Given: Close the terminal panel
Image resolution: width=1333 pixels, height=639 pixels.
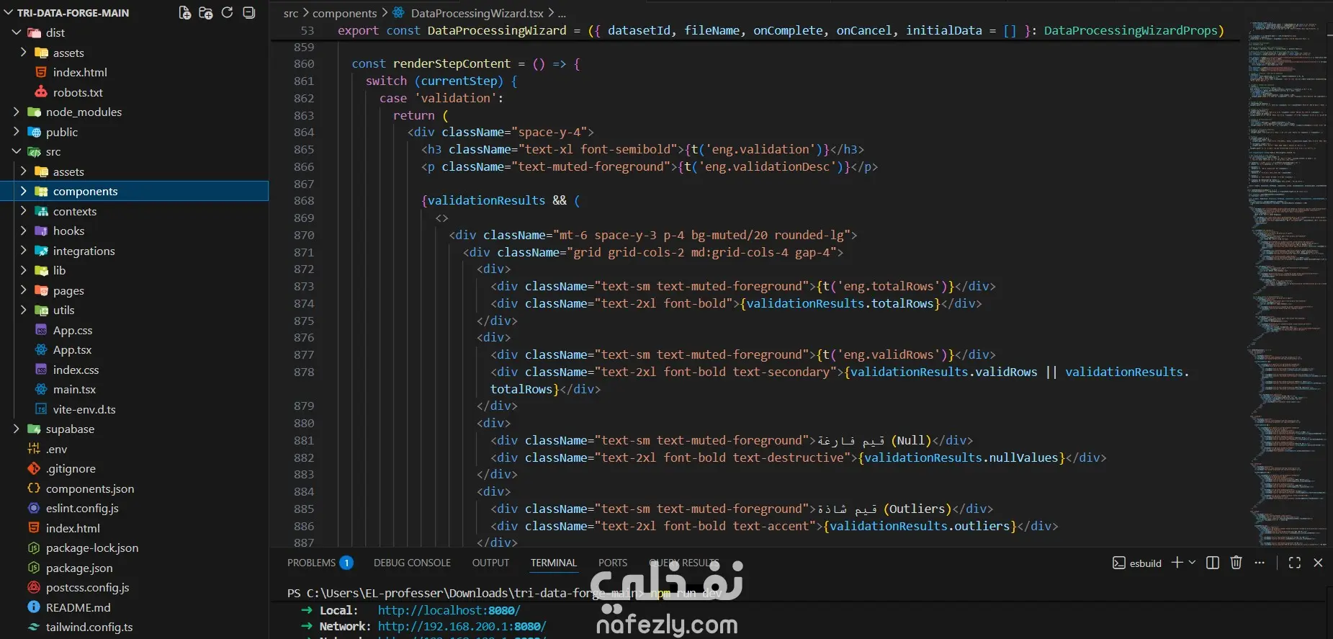Looking at the screenshot, I should point(1318,563).
